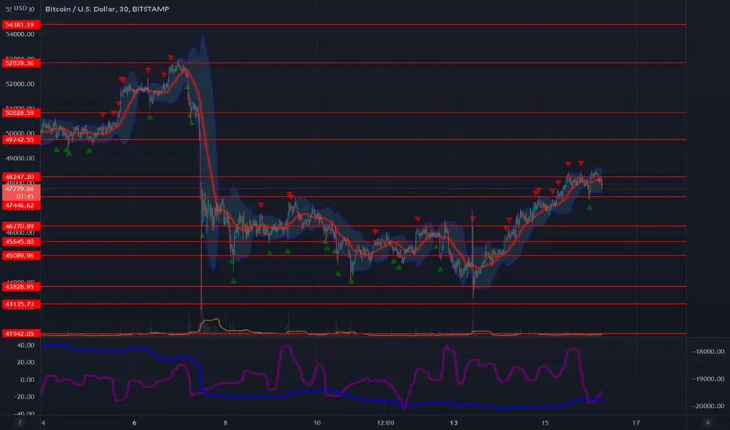Image resolution: width=730 pixels, height=430 pixels.
Task: Click the 52000.00 price axis value
Action: [20, 84]
